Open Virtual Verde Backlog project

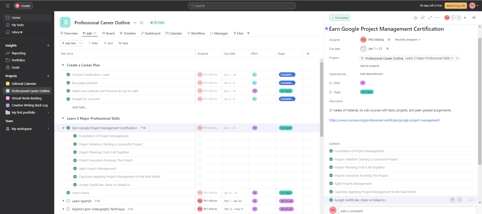[x=27, y=98]
